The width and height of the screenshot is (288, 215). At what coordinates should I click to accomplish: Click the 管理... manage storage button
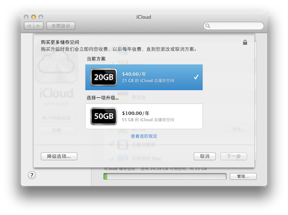click(x=243, y=177)
